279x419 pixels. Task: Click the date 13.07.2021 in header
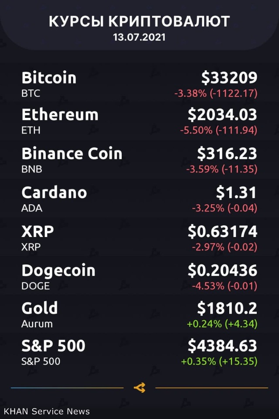point(139,37)
